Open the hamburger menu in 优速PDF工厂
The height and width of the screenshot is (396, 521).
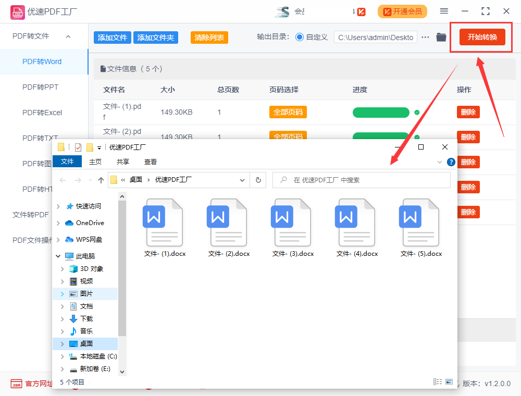(x=444, y=11)
